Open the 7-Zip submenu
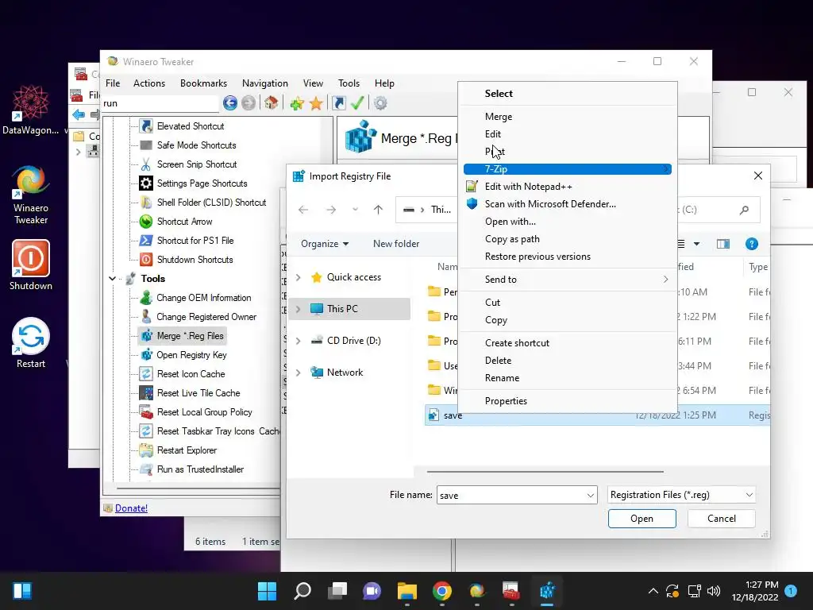813x610 pixels. [x=568, y=169]
